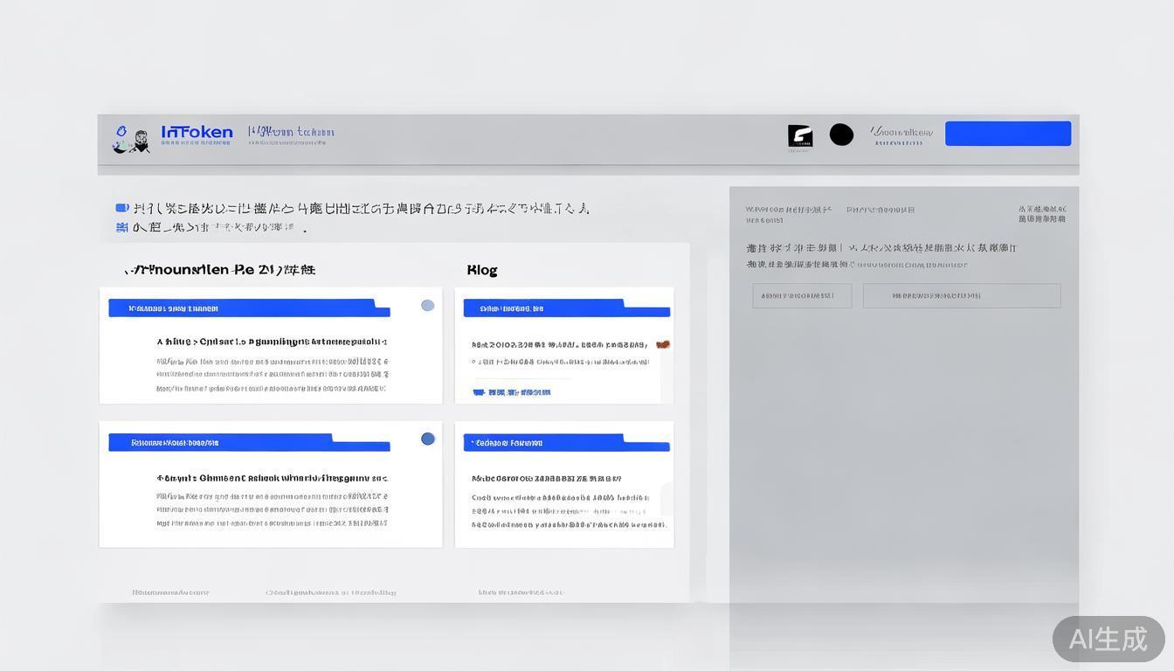Open the GitHub square icon in the header
Image resolution: width=1174 pixels, height=671 pixels.
(800, 135)
